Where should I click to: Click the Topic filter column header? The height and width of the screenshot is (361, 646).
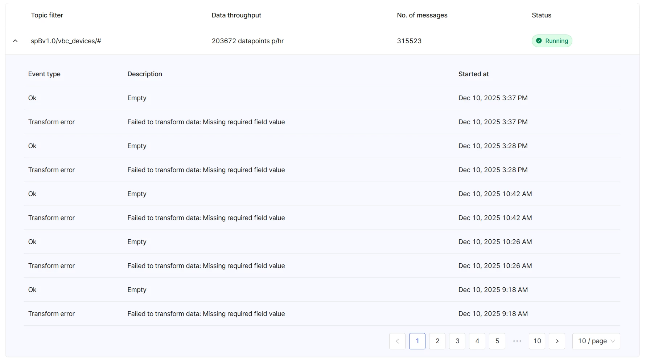[x=47, y=15]
